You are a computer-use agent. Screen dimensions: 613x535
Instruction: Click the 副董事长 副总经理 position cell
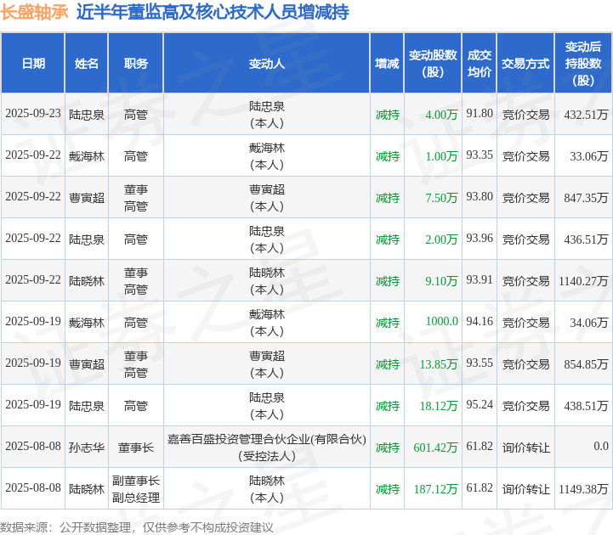pos(136,489)
